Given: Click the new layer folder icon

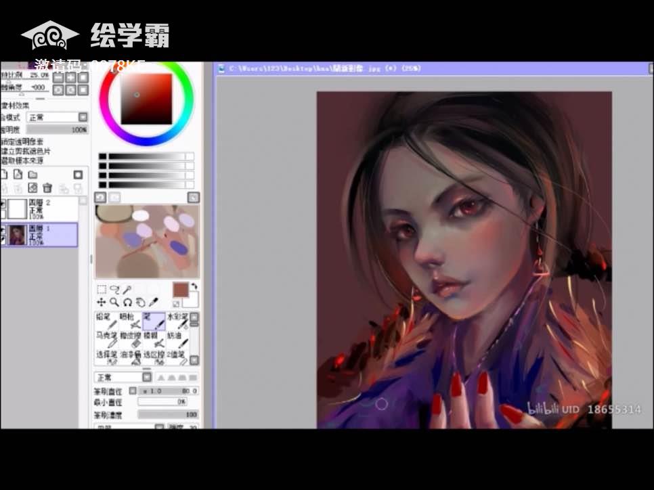Looking at the screenshot, I should point(32,175).
